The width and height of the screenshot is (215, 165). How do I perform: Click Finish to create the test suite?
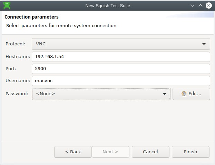(x=190, y=152)
